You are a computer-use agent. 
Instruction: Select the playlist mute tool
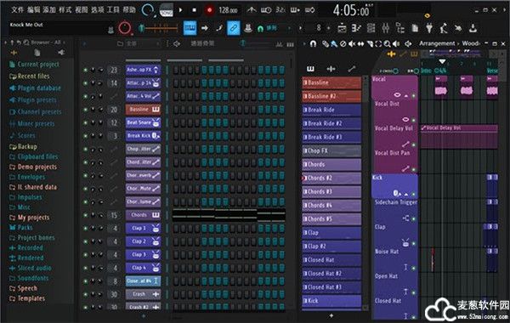tap(352, 43)
